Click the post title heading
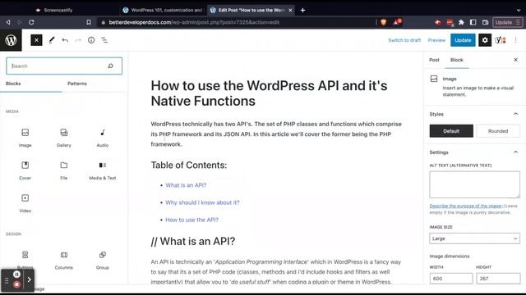 [269, 93]
